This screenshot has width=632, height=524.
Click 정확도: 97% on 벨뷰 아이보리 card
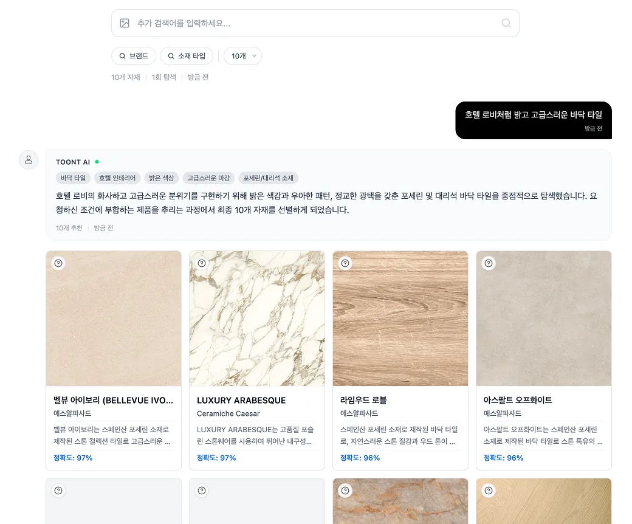[73, 458]
